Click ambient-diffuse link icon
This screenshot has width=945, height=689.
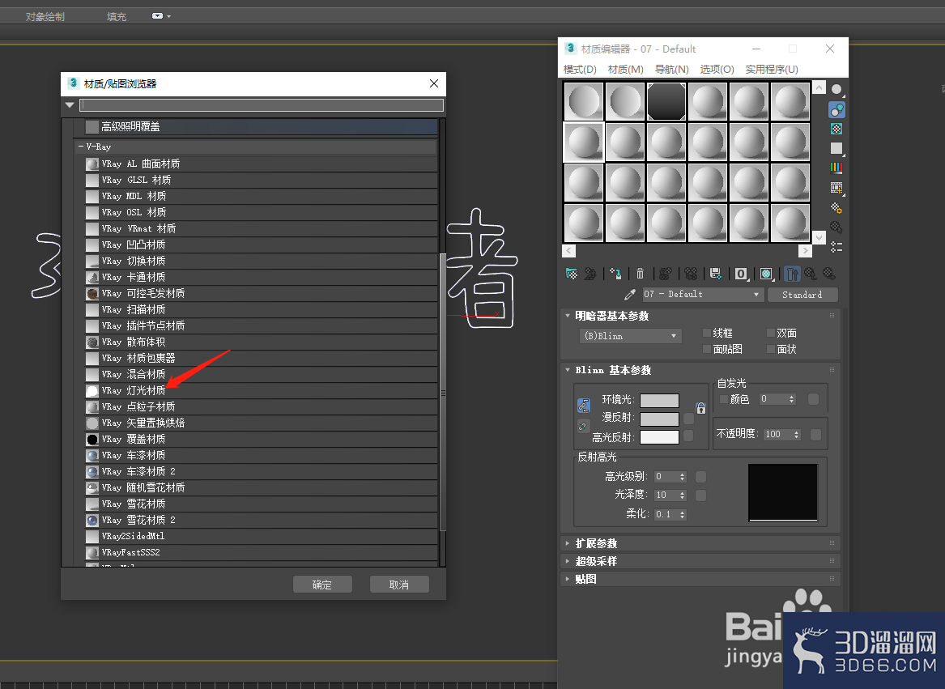[583, 406]
